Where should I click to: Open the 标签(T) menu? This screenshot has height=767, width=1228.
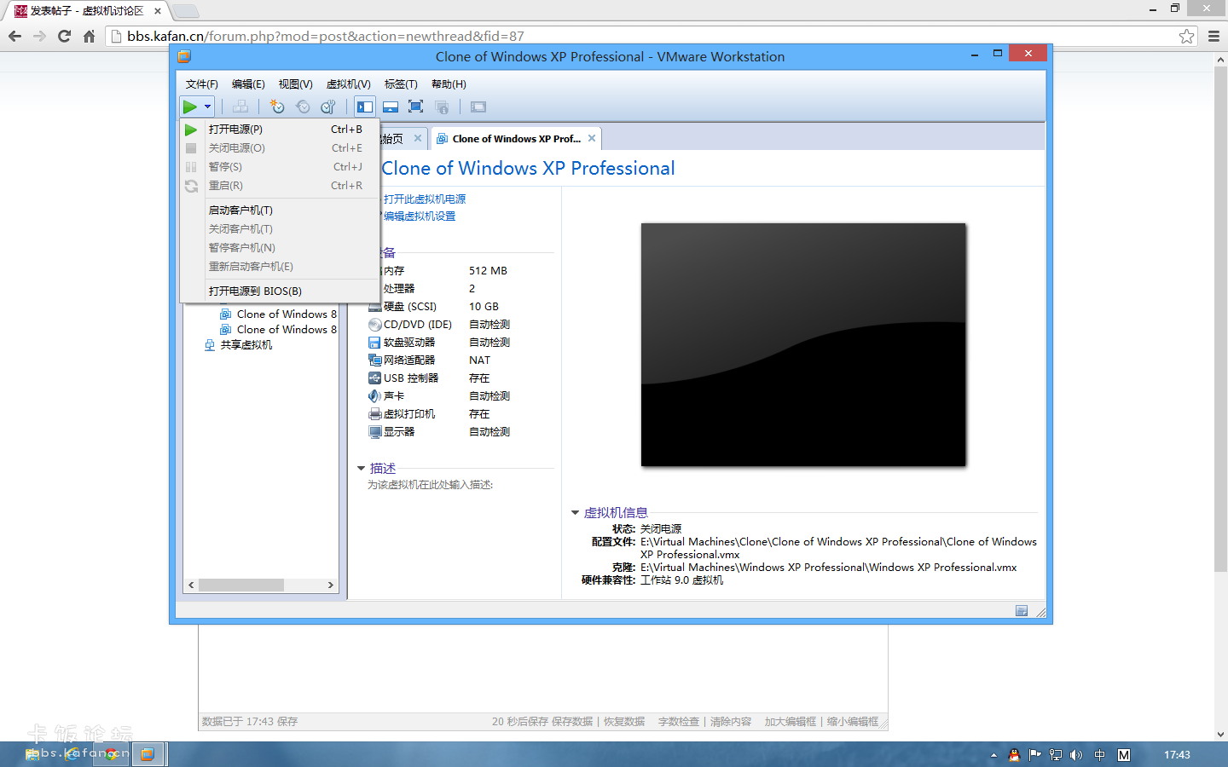[401, 84]
